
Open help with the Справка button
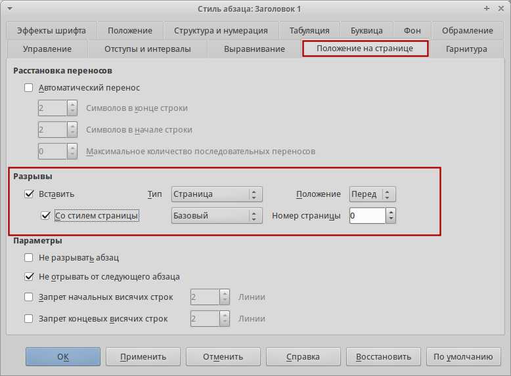click(303, 357)
